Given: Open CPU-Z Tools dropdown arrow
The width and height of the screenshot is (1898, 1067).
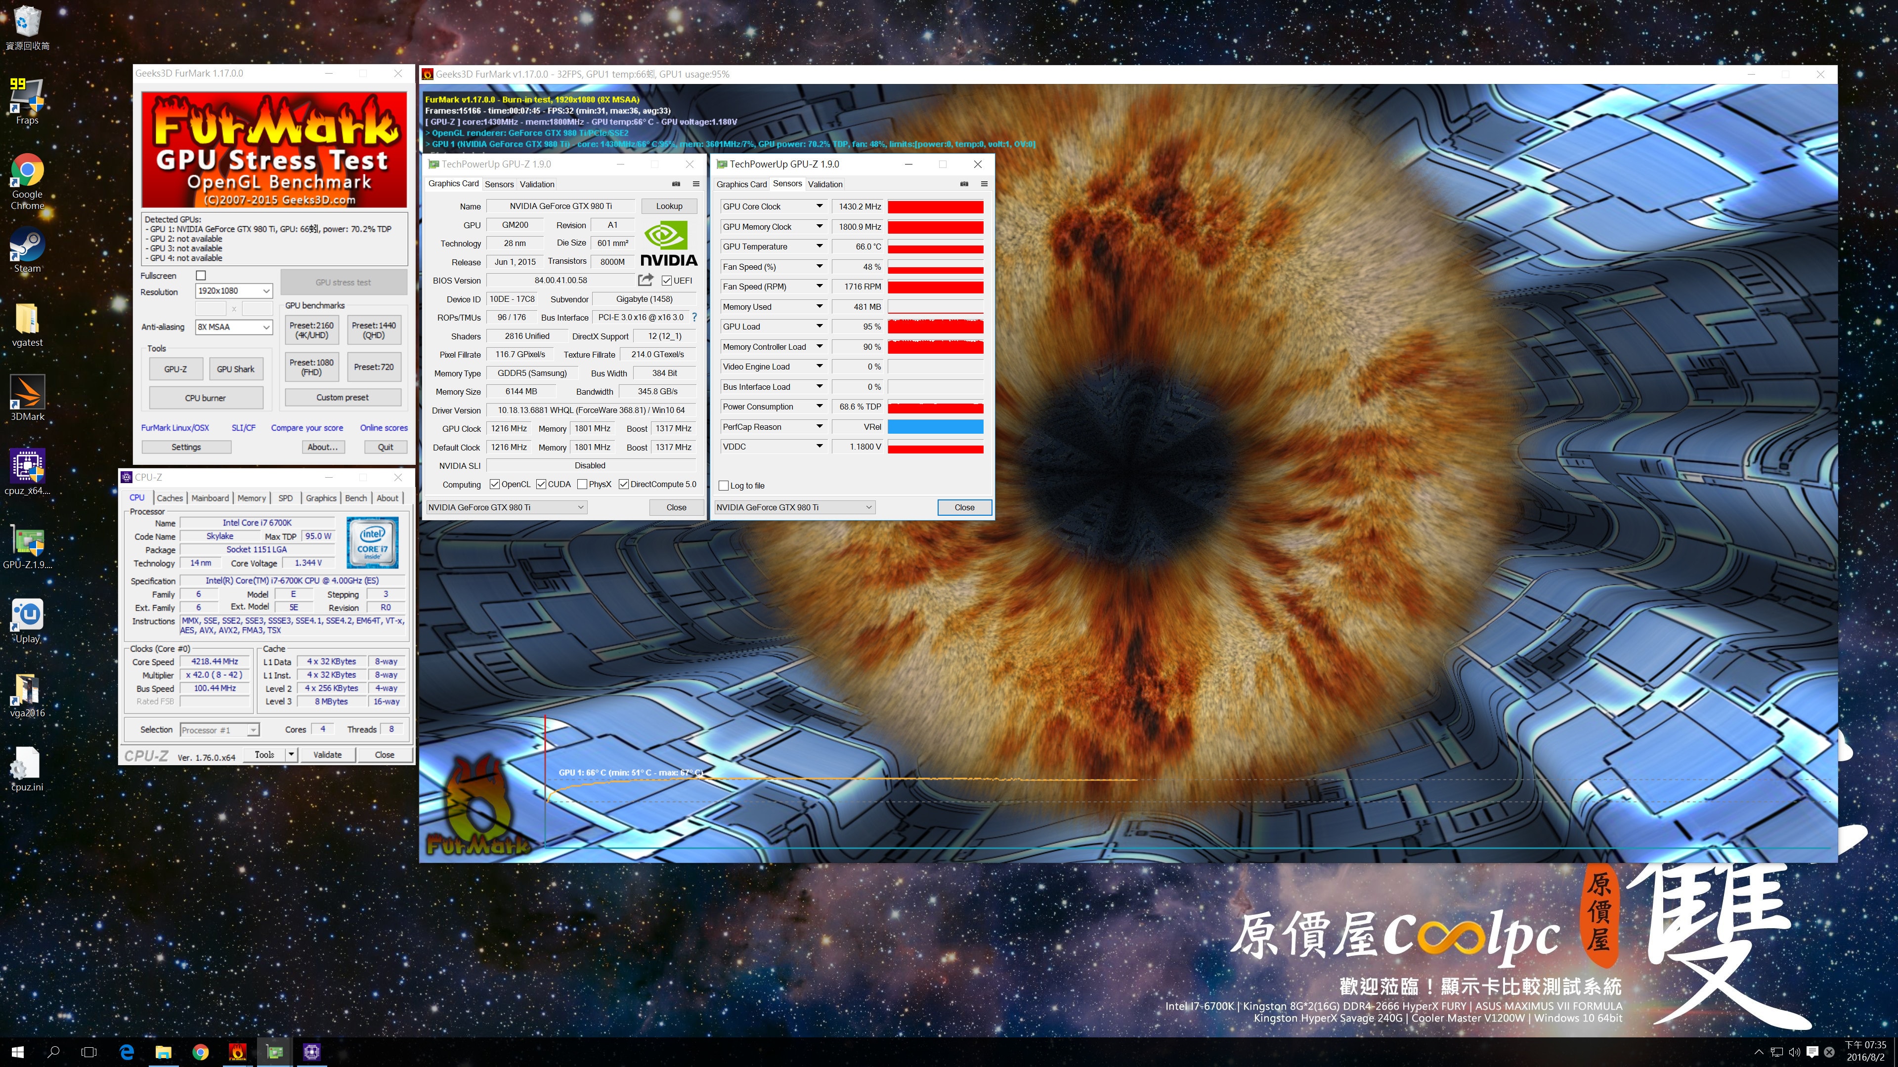Looking at the screenshot, I should coord(292,754).
